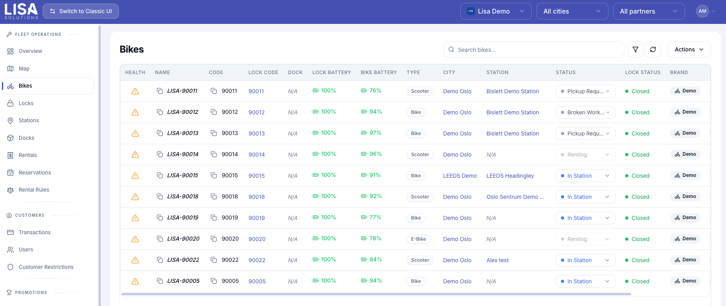The width and height of the screenshot is (726, 306).
Task: Click health warning icon for LISA-90018
Action: (135, 197)
